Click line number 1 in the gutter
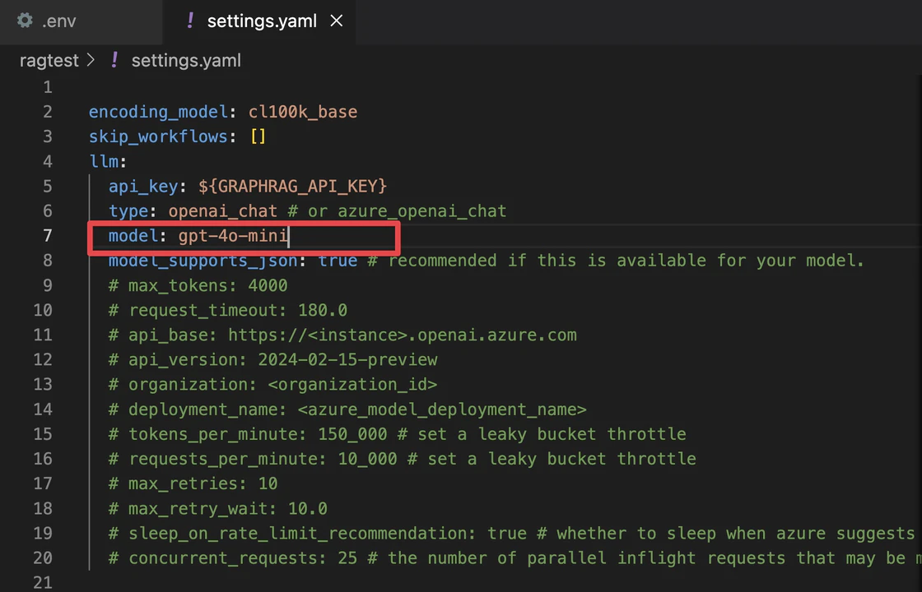922x592 pixels. (x=47, y=87)
